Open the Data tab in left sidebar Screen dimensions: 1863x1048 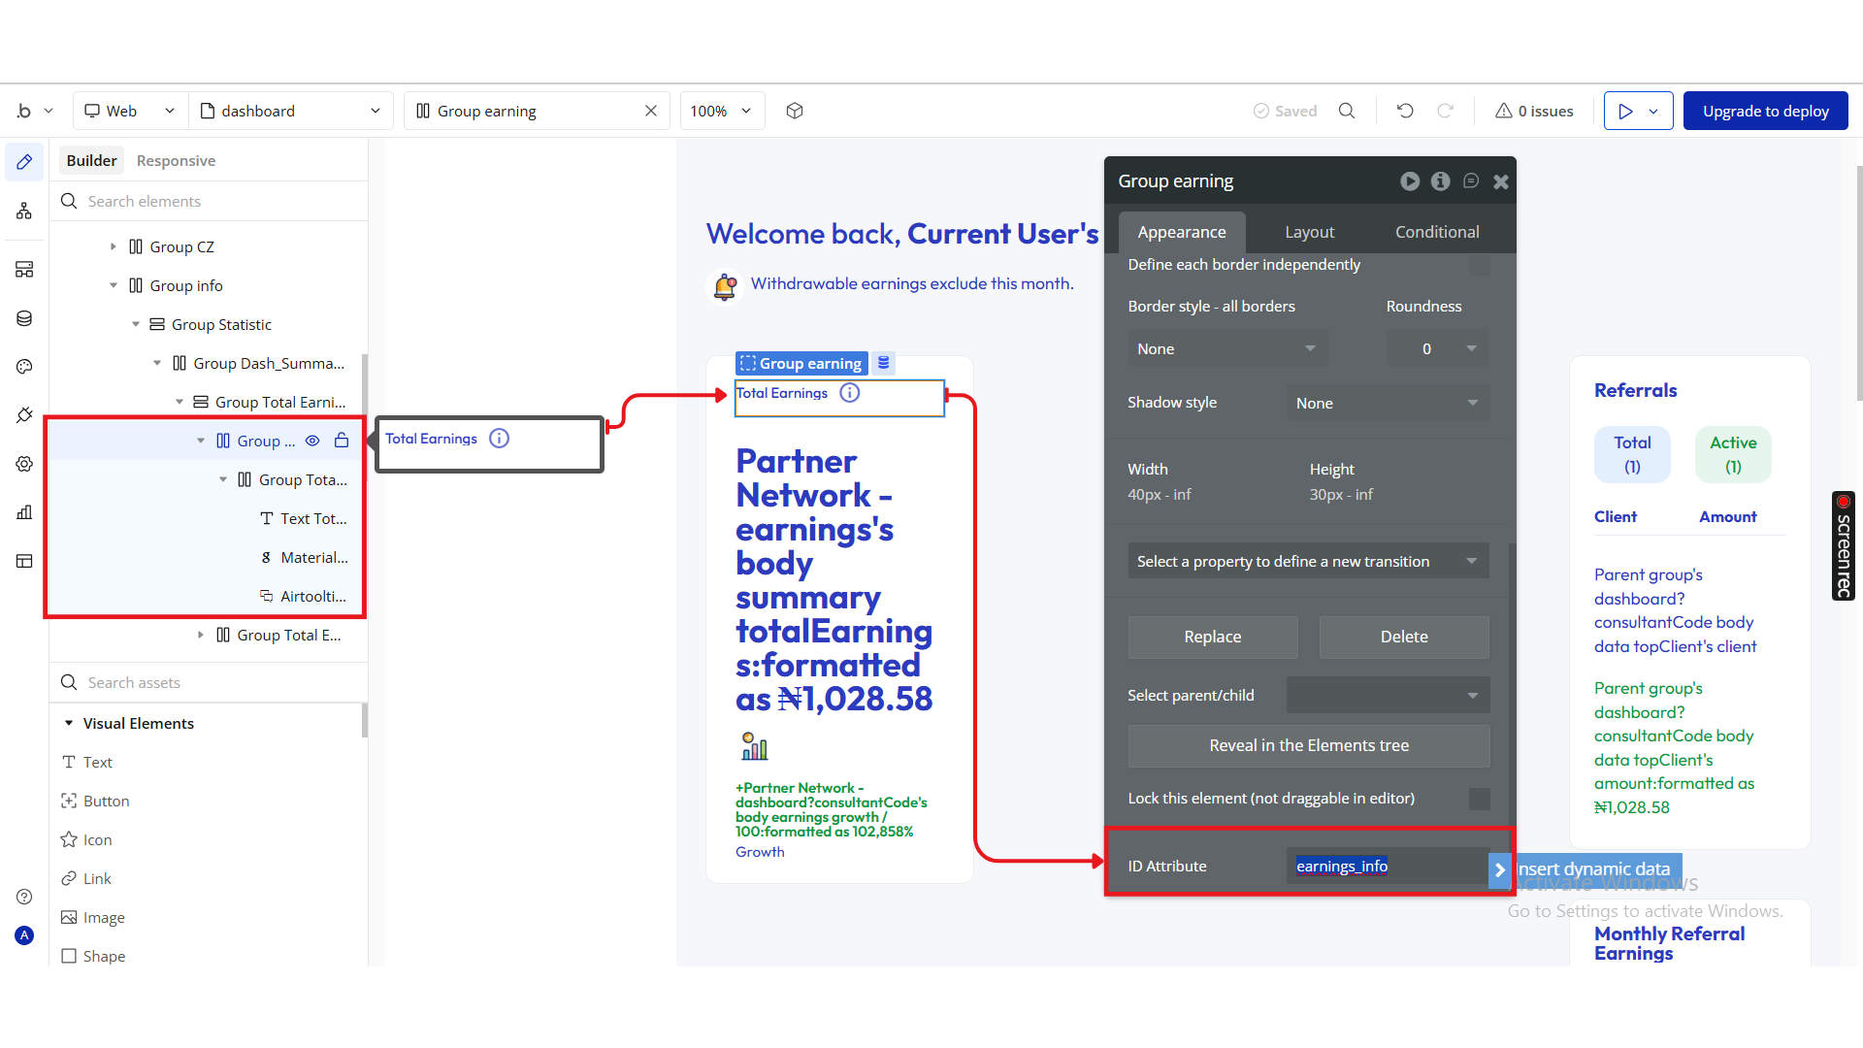click(x=24, y=318)
